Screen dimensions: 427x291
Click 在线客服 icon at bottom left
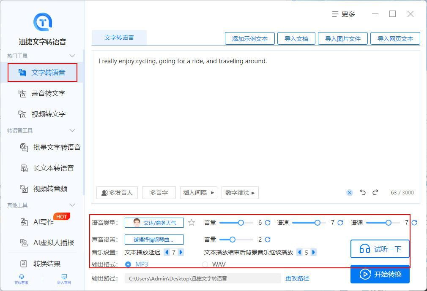21,279
